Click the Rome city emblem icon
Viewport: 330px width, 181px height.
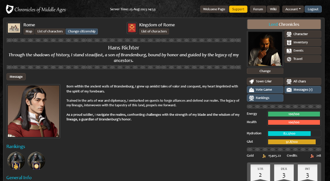point(14,28)
